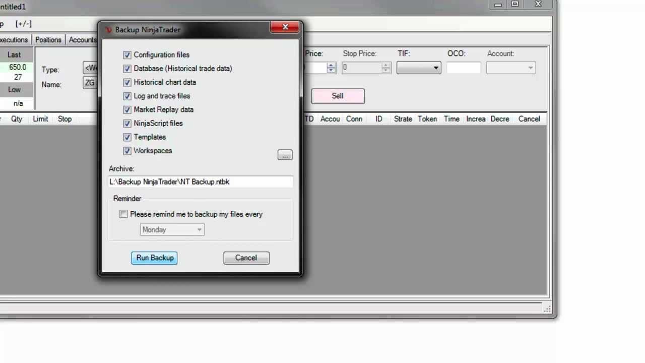Close the Backup NinjaTrader dialog
Screen dimensions: 645x363
tap(285, 27)
